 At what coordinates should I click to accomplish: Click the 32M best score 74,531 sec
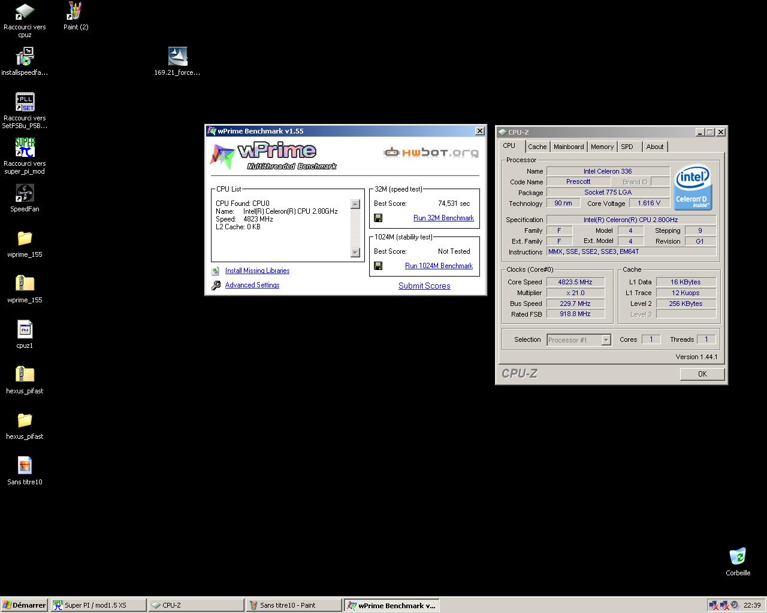pyautogui.click(x=454, y=204)
